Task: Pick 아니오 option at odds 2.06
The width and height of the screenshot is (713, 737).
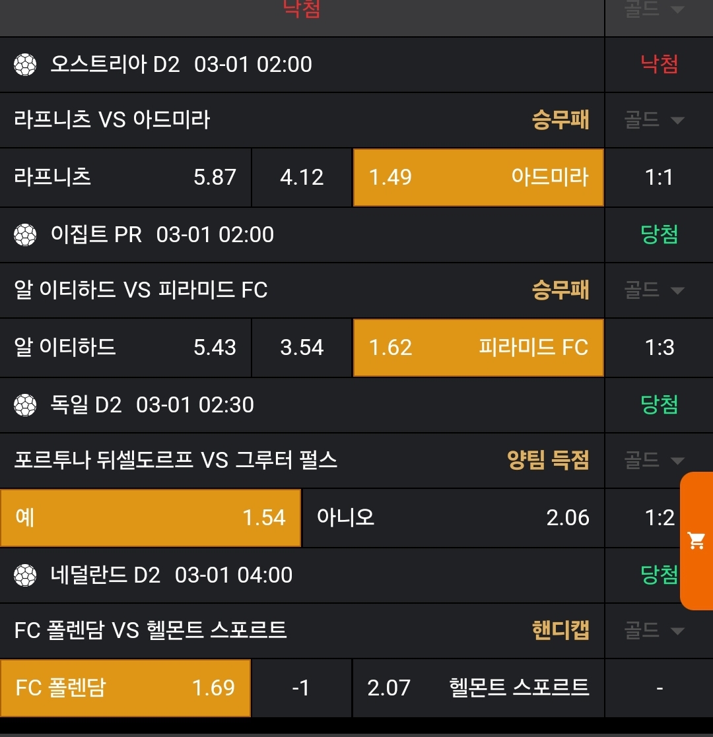Action: 453,518
